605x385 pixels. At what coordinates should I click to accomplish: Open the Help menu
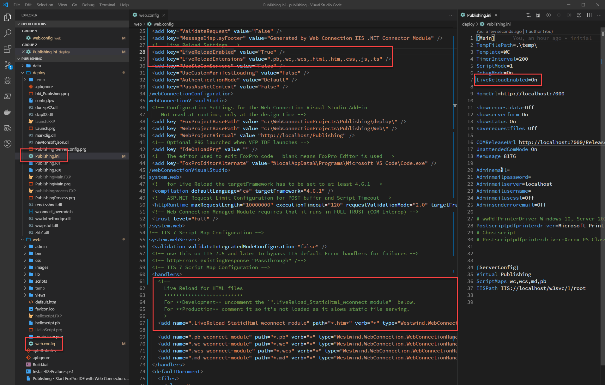tap(124, 5)
